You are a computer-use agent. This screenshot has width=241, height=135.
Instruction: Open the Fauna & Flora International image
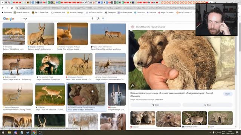click(108, 34)
